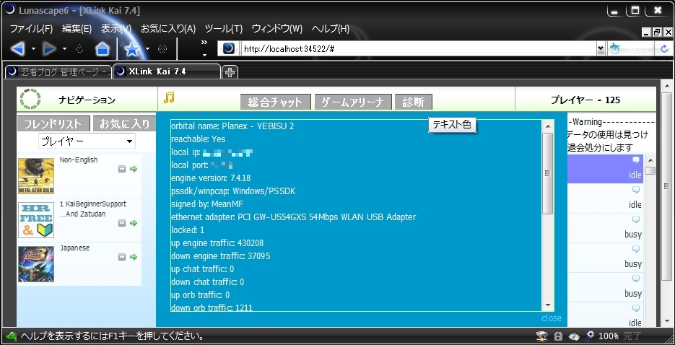This screenshot has width=675, height=345.
Task: Click the 総合チャット button
Action: point(276,102)
